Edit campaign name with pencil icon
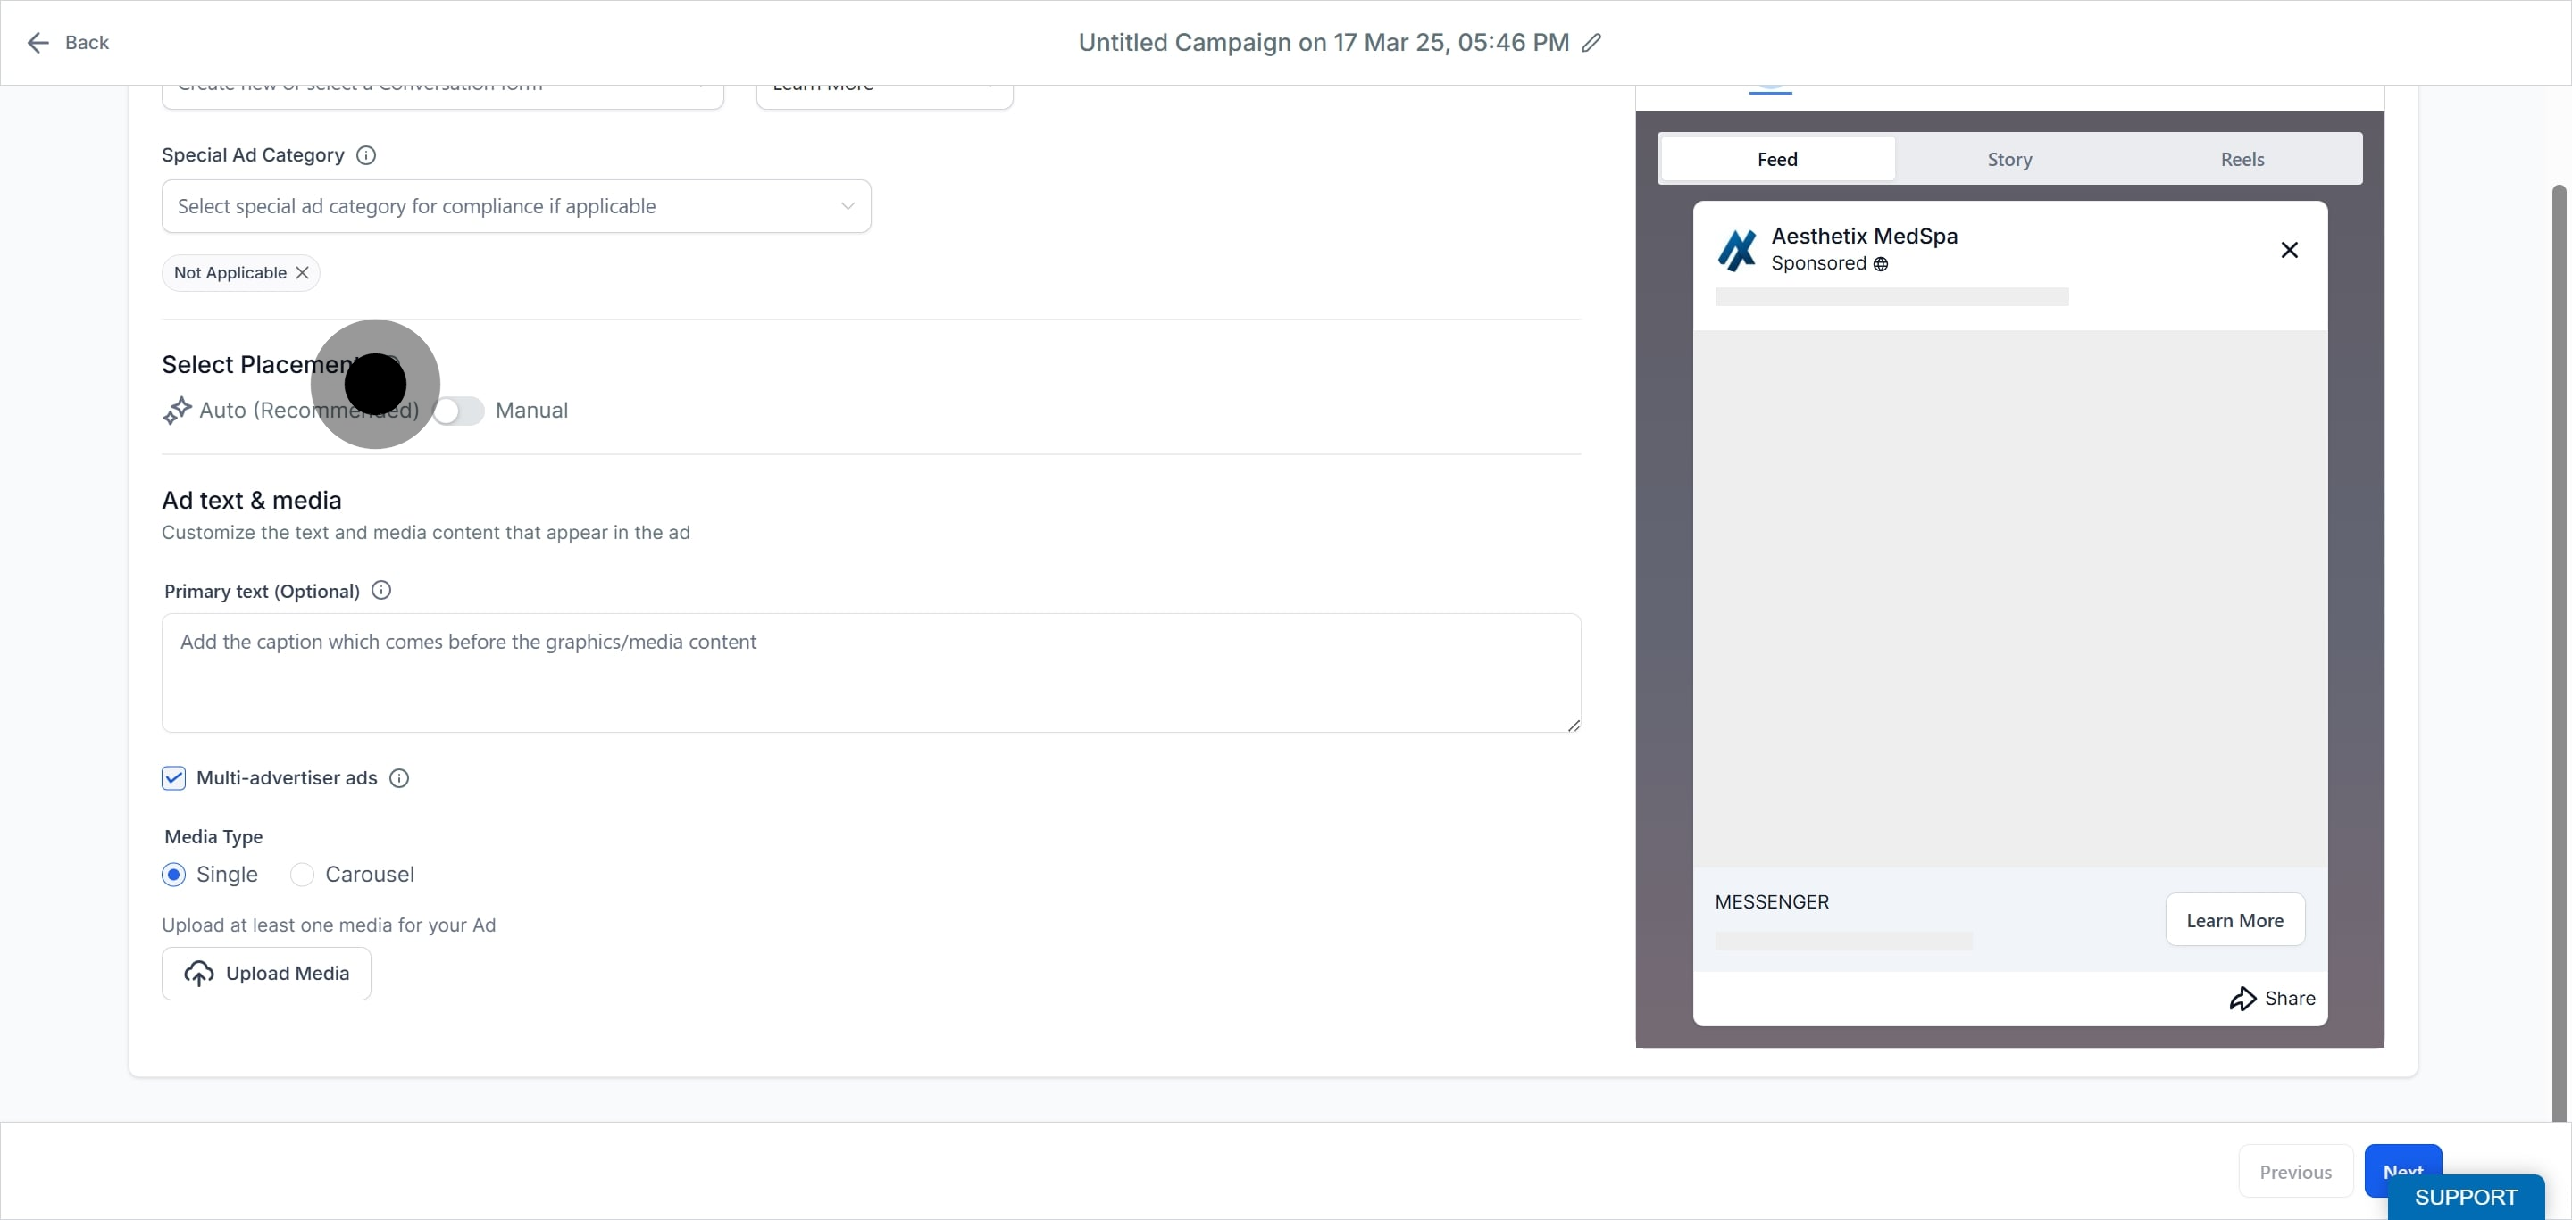2572x1220 pixels. point(1591,42)
